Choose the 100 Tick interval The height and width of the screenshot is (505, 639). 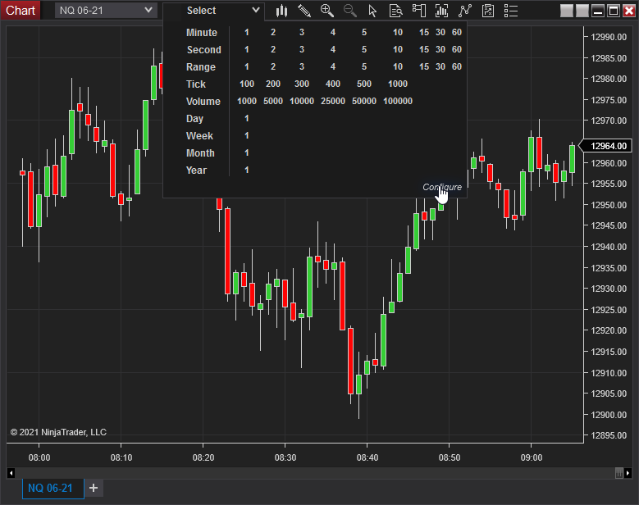(x=247, y=84)
